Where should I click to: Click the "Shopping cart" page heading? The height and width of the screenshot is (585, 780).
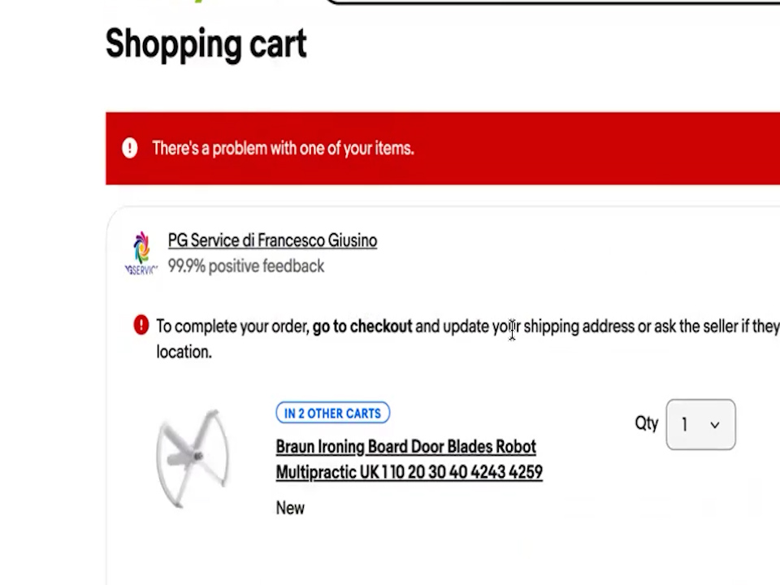coord(206,44)
